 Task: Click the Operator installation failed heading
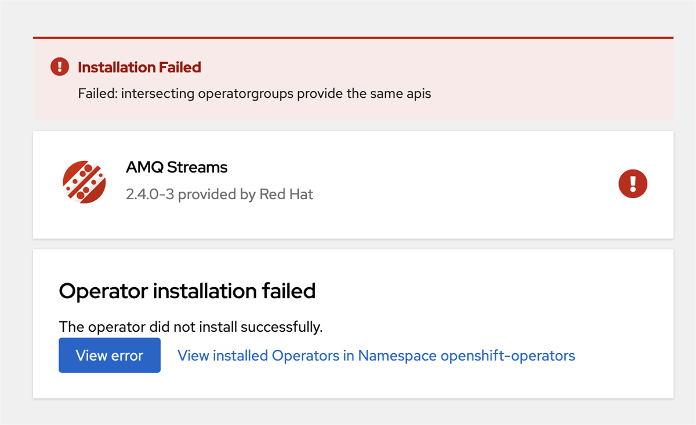click(187, 291)
